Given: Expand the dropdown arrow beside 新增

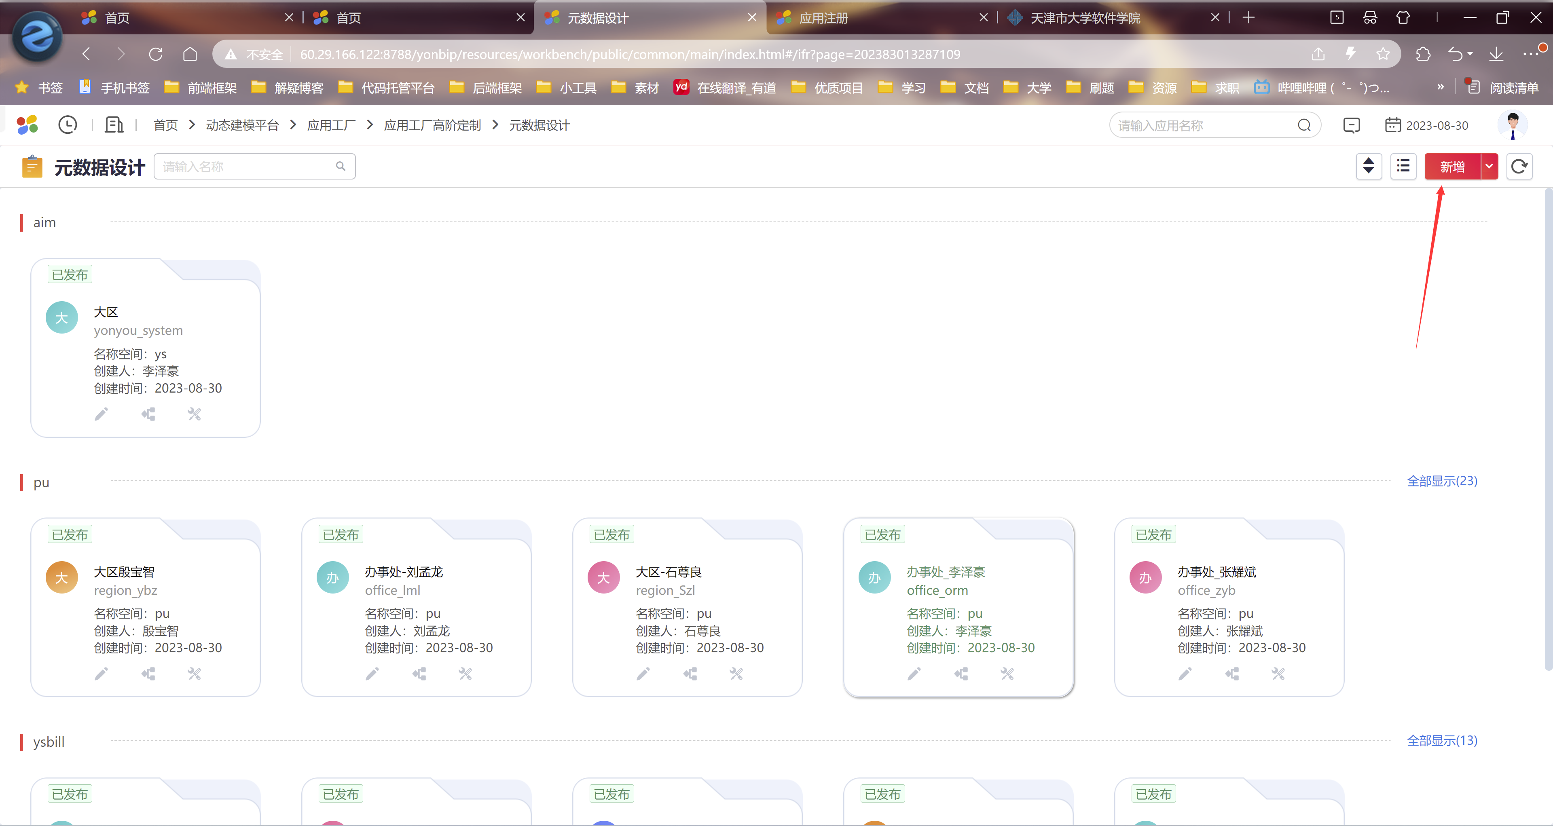Looking at the screenshot, I should pos(1489,166).
